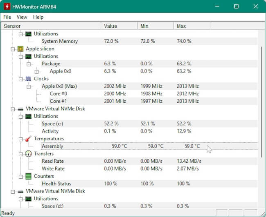The height and width of the screenshot is (217, 266).
Task: Click the 12.9 % max Activity value
Action: (184, 131)
